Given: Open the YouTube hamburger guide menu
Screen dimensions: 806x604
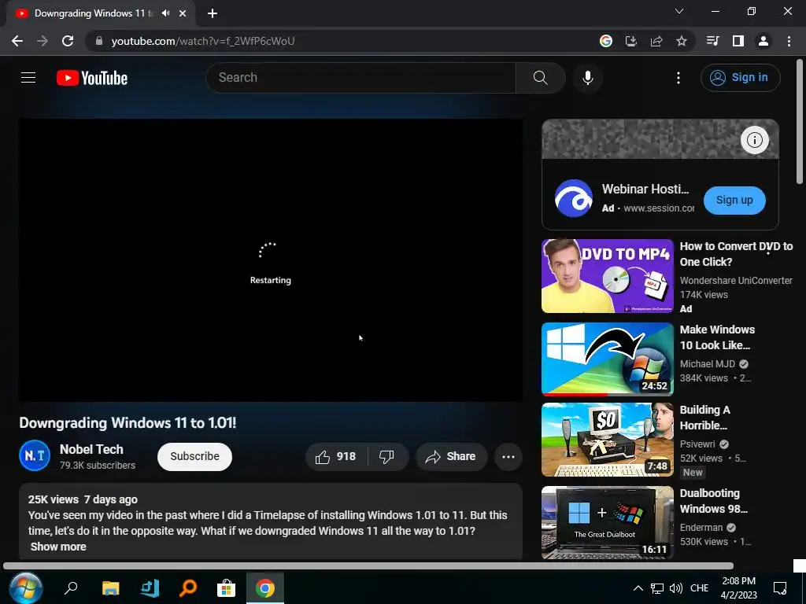Looking at the screenshot, I should pos(28,78).
